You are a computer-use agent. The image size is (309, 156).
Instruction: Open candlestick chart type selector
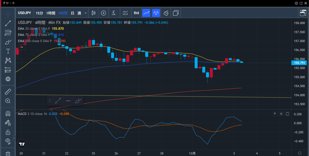pyautogui.click(x=93, y=13)
